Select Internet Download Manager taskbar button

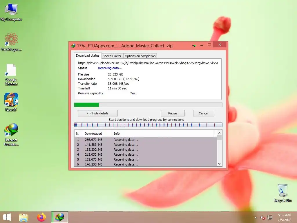59,217
